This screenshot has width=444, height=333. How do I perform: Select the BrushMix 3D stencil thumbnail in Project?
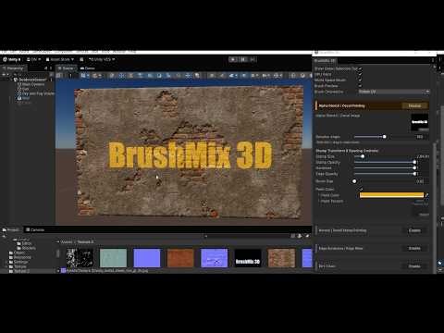pos(248,258)
